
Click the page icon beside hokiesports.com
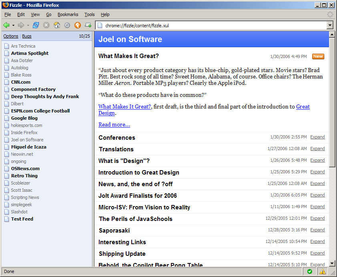(7, 125)
